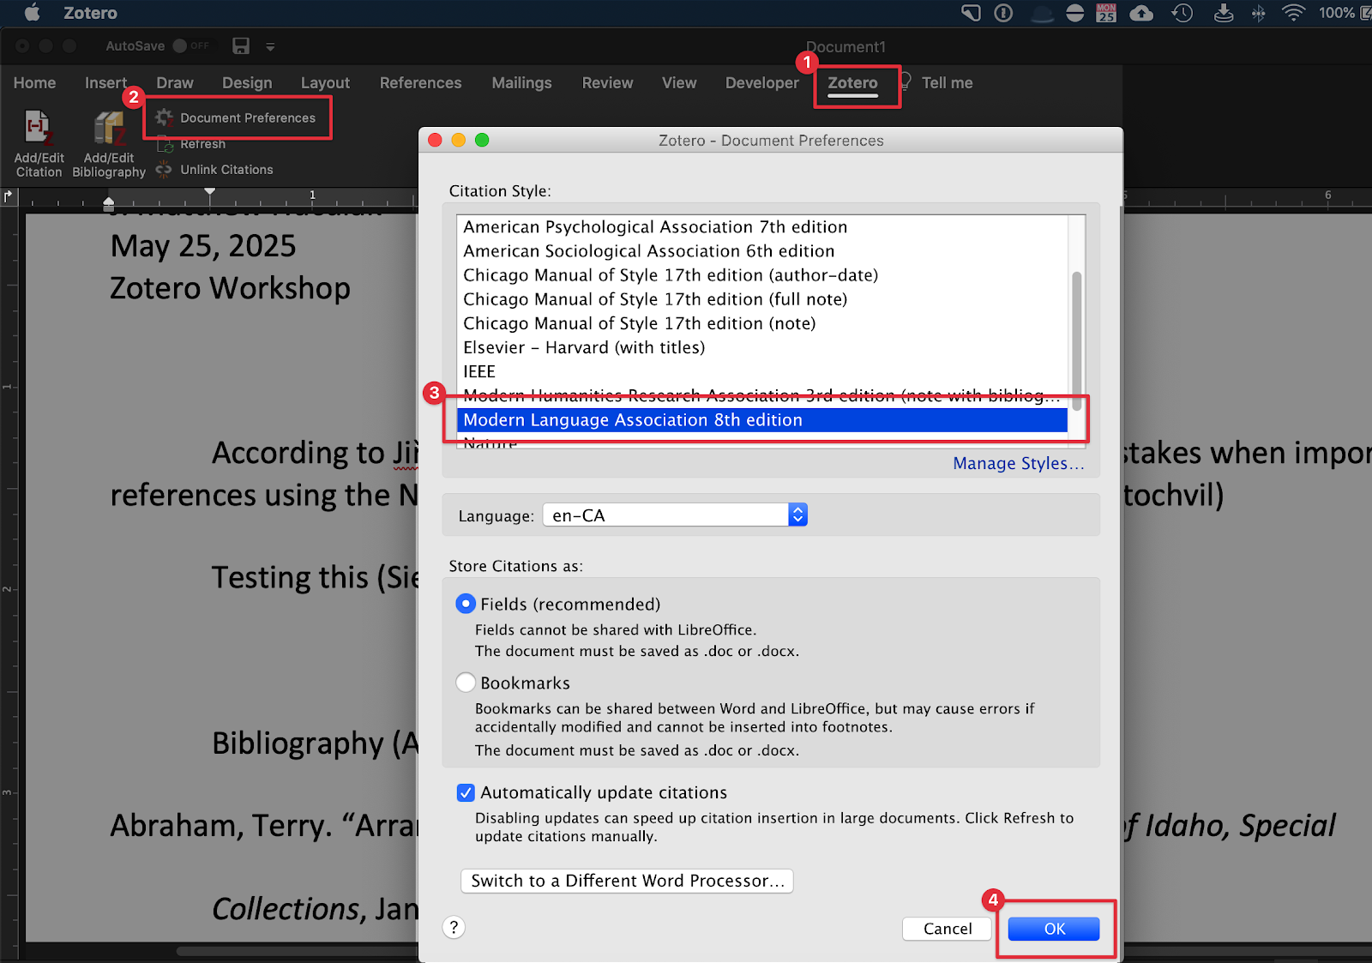1372x963 pixels.
Task: Click the tab stop selector at the ruler corner
Action: 9,196
